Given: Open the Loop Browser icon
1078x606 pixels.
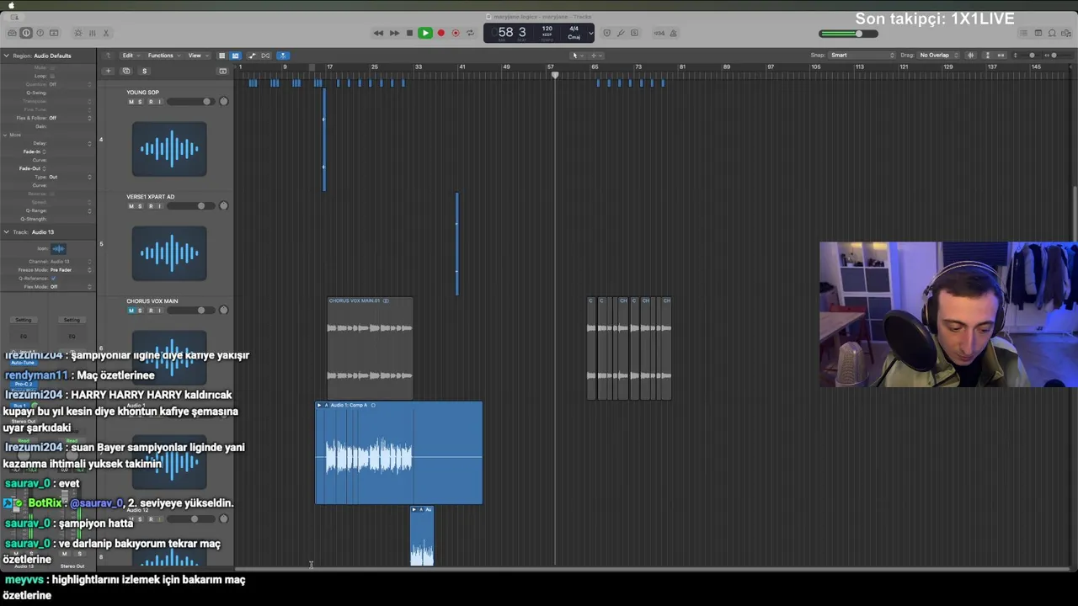Looking at the screenshot, I should point(1052,33).
